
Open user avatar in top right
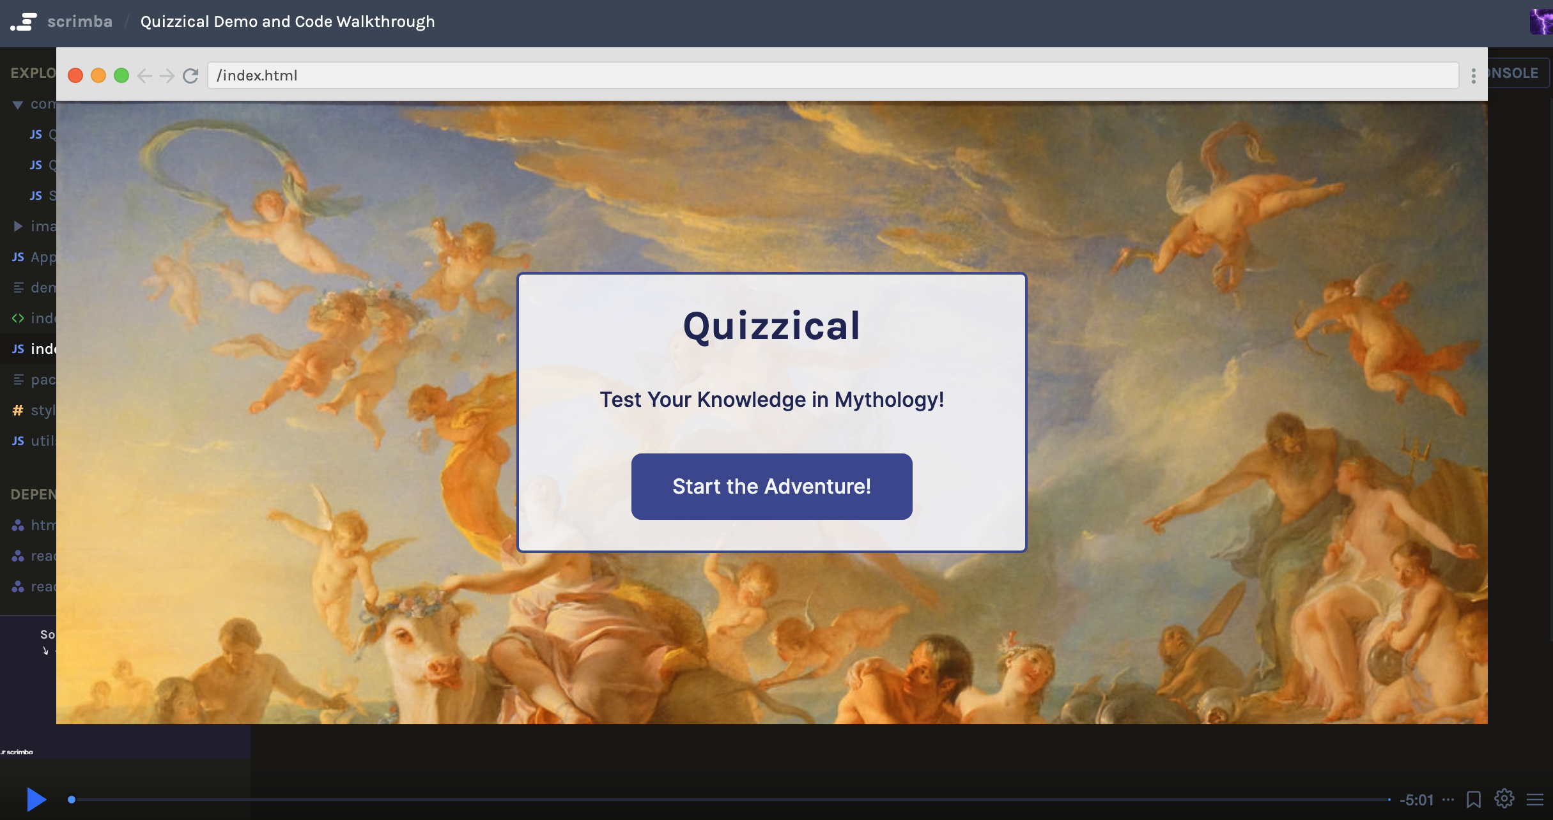pyautogui.click(x=1541, y=22)
